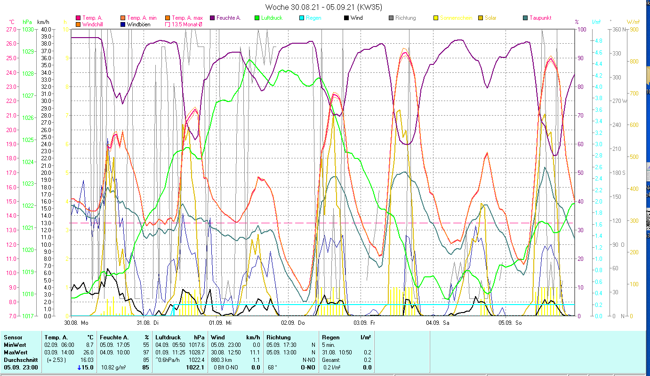
Task: Click the 'Solar' legend label
Action: click(x=491, y=18)
